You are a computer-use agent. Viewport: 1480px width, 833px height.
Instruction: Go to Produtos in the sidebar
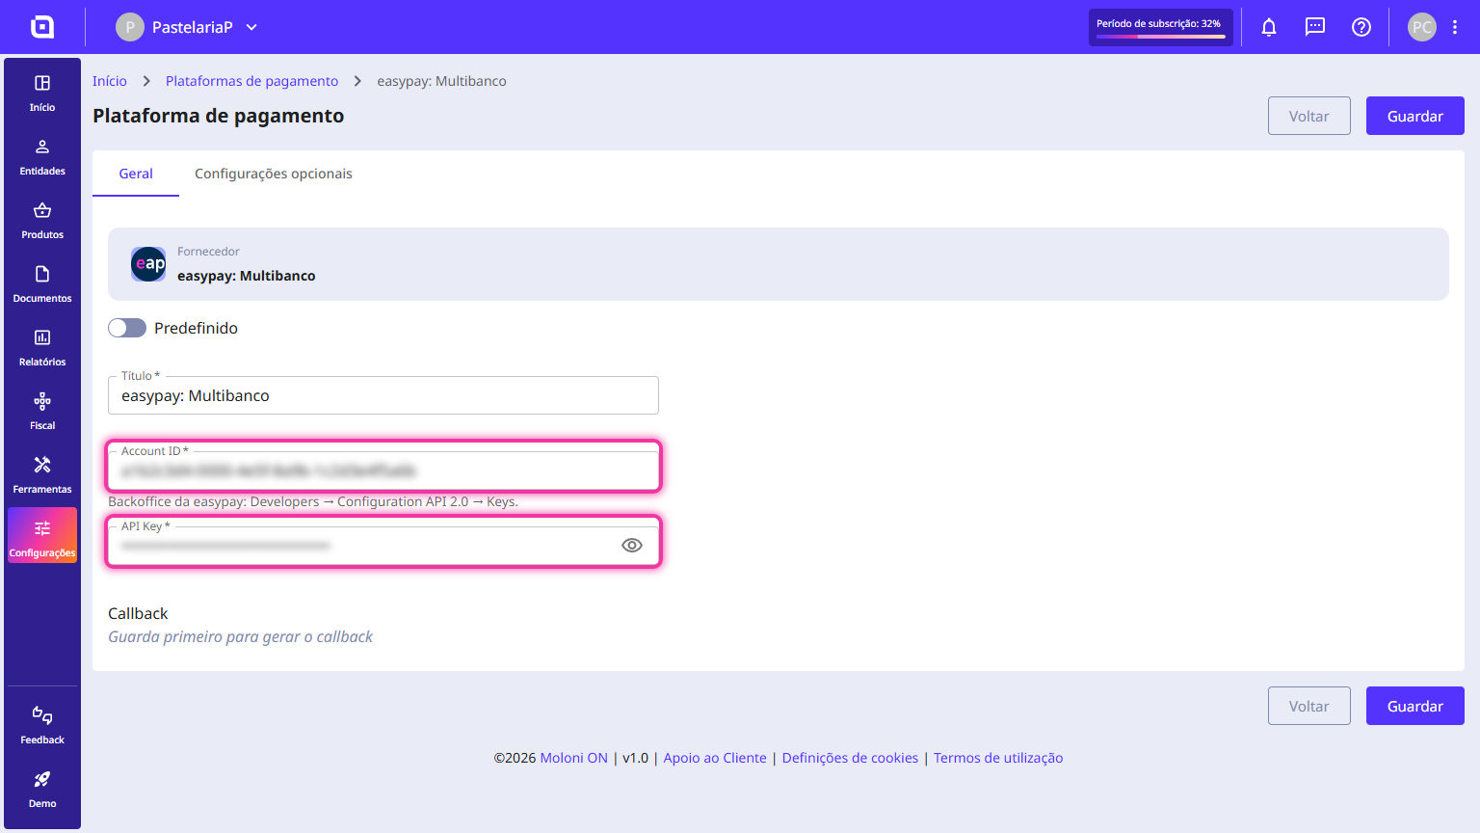[x=42, y=221]
